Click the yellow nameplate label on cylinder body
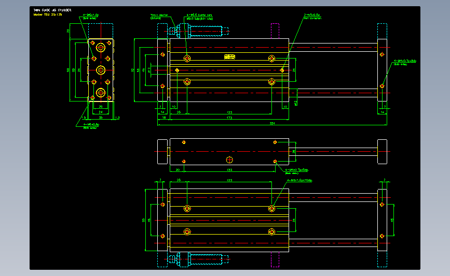The image size is (450, 276). click(229, 56)
